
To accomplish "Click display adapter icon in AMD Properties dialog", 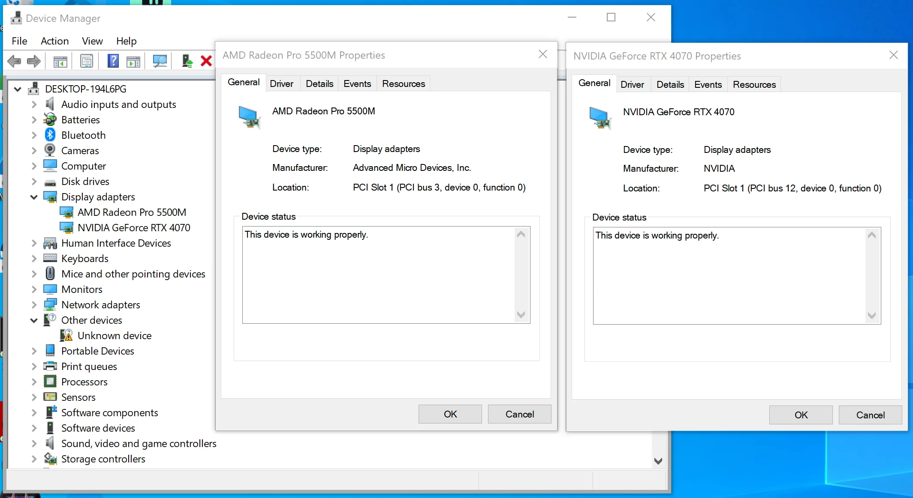I will 249,117.
